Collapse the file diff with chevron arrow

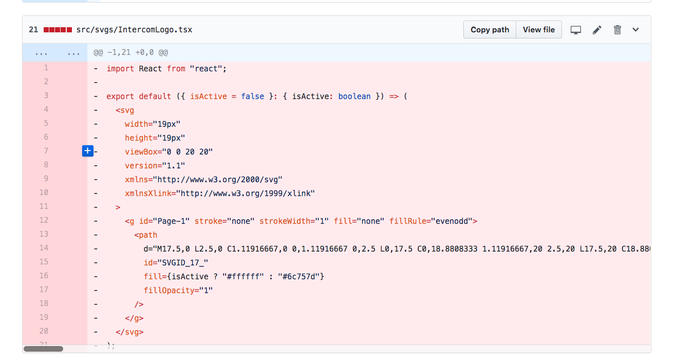click(636, 30)
